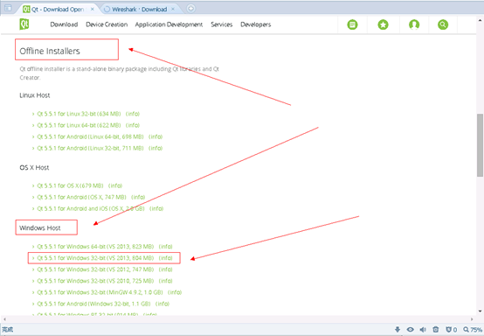
Task: Download Qt 5.5.1 for Android OS X 747 MB
Action: point(81,197)
